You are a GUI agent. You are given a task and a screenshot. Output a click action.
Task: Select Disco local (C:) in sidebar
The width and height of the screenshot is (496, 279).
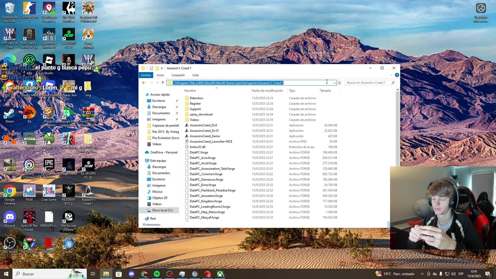(162, 210)
